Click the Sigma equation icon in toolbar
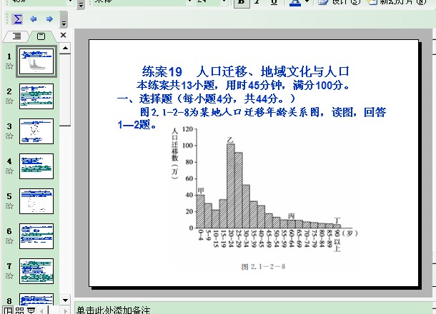Viewport: 436px width, 314px height. (x=18, y=19)
